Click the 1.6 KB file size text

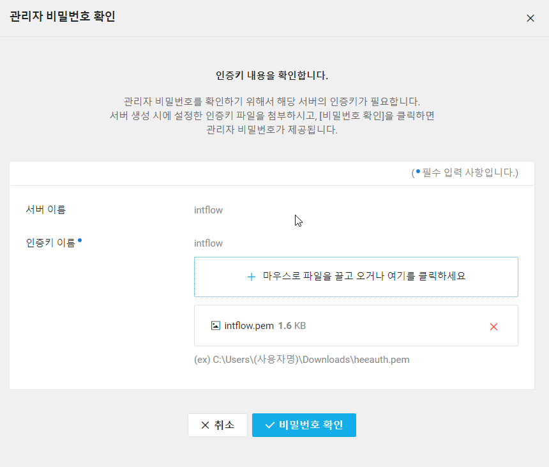pyautogui.click(x=292, y=326)
